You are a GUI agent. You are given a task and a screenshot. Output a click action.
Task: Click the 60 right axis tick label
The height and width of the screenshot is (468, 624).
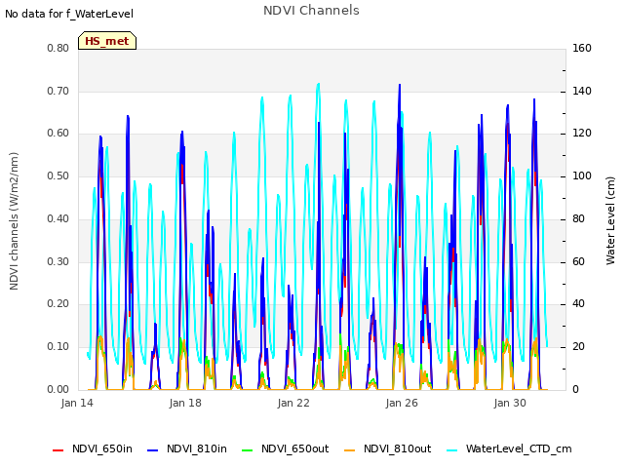578,262
